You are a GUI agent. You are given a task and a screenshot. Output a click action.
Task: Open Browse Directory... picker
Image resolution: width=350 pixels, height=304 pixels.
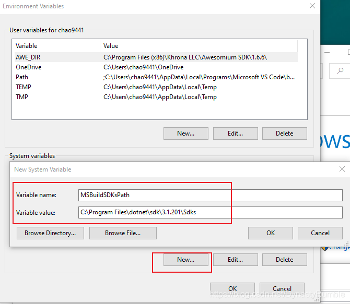[50, 233]
